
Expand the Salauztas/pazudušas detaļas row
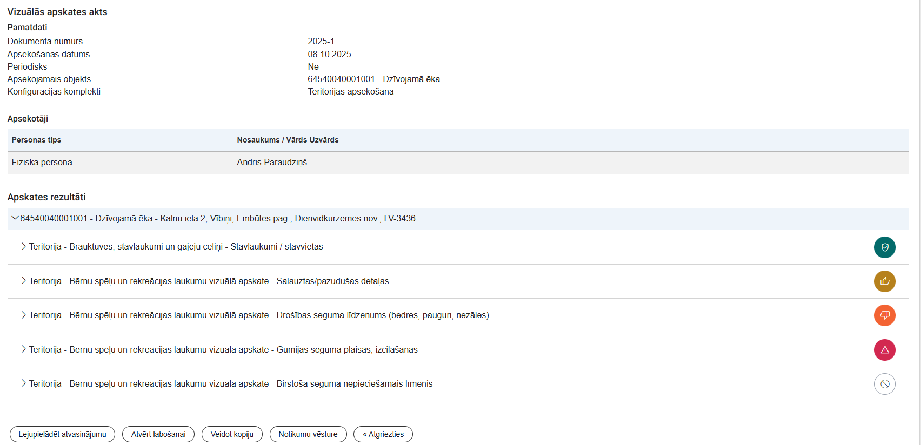tap(23, 281)
